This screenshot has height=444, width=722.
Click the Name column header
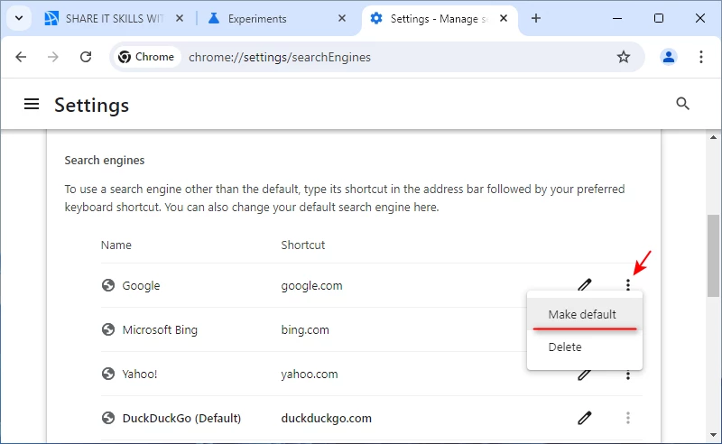[x=116, y=245]
